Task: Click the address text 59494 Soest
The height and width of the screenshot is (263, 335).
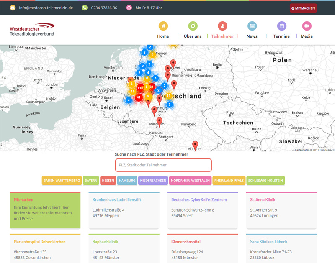Action: [182, 216]
